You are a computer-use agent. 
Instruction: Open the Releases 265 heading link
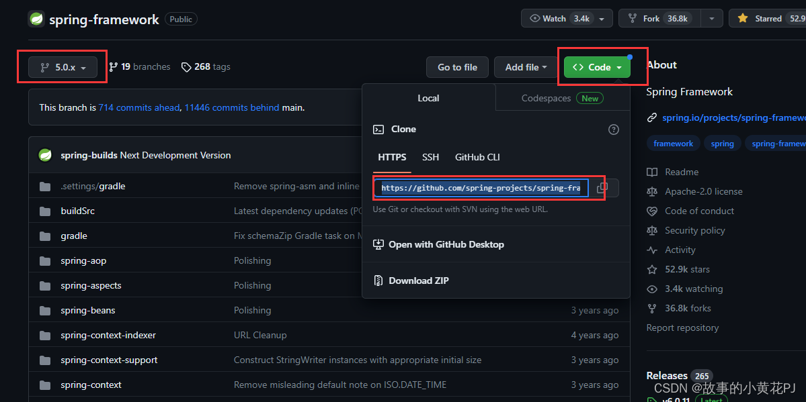[x=680, y=376]
